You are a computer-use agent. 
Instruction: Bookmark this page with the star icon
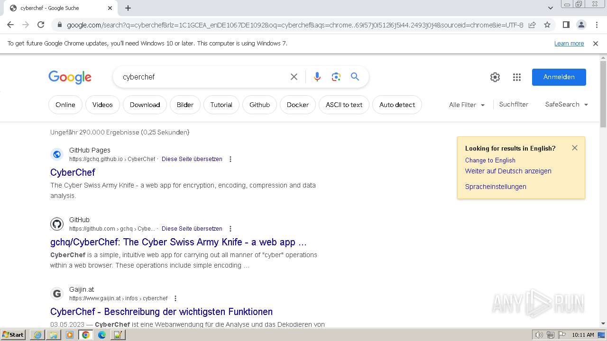coord(547,25)
